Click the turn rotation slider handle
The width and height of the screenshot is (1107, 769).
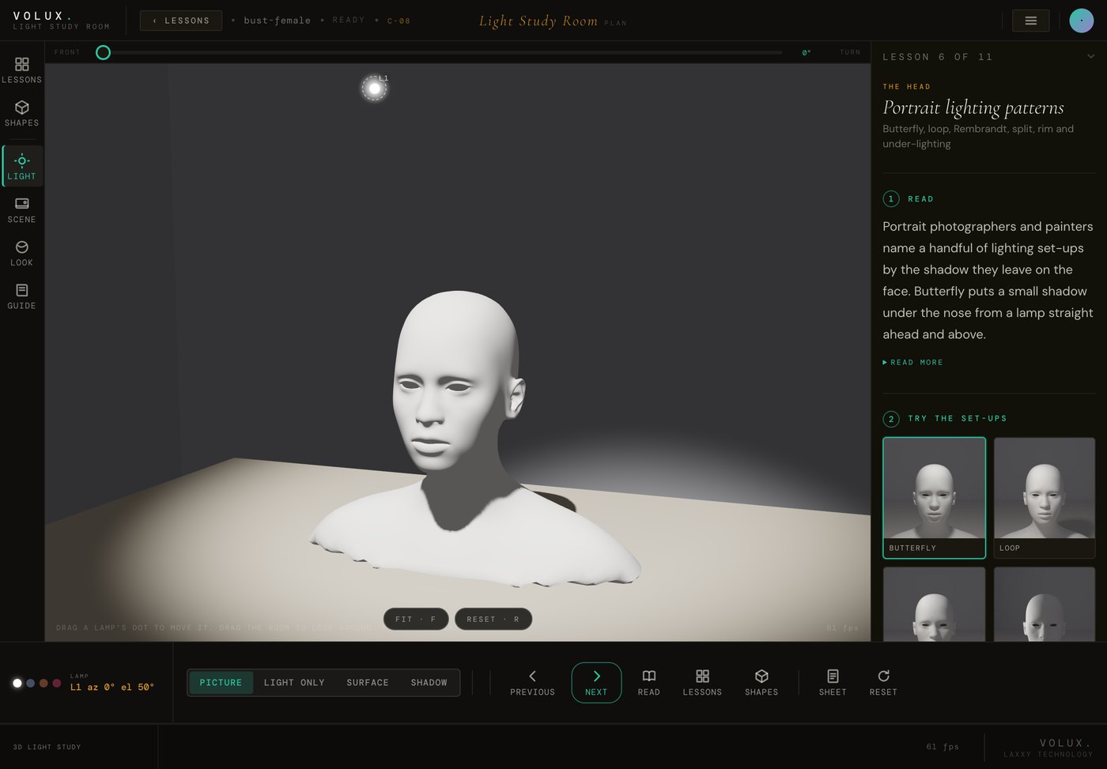click(103, 52)
